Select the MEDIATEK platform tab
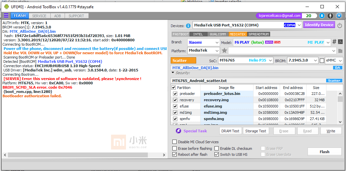The image size is (346, 171). (238, 34)
